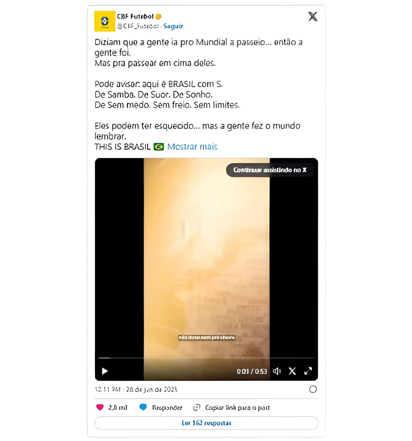Open the @CBF_Futebol handle link
This screenshot has height=441, width=412.
click(x=138, y=26)
